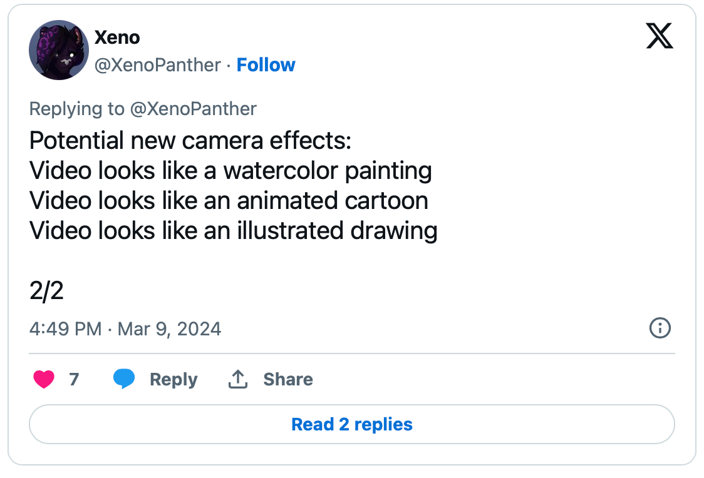This screenshot has width=704, height=478.
Task: Click the Reply text label
Action: pyautogui.click(x=173, y=379)
